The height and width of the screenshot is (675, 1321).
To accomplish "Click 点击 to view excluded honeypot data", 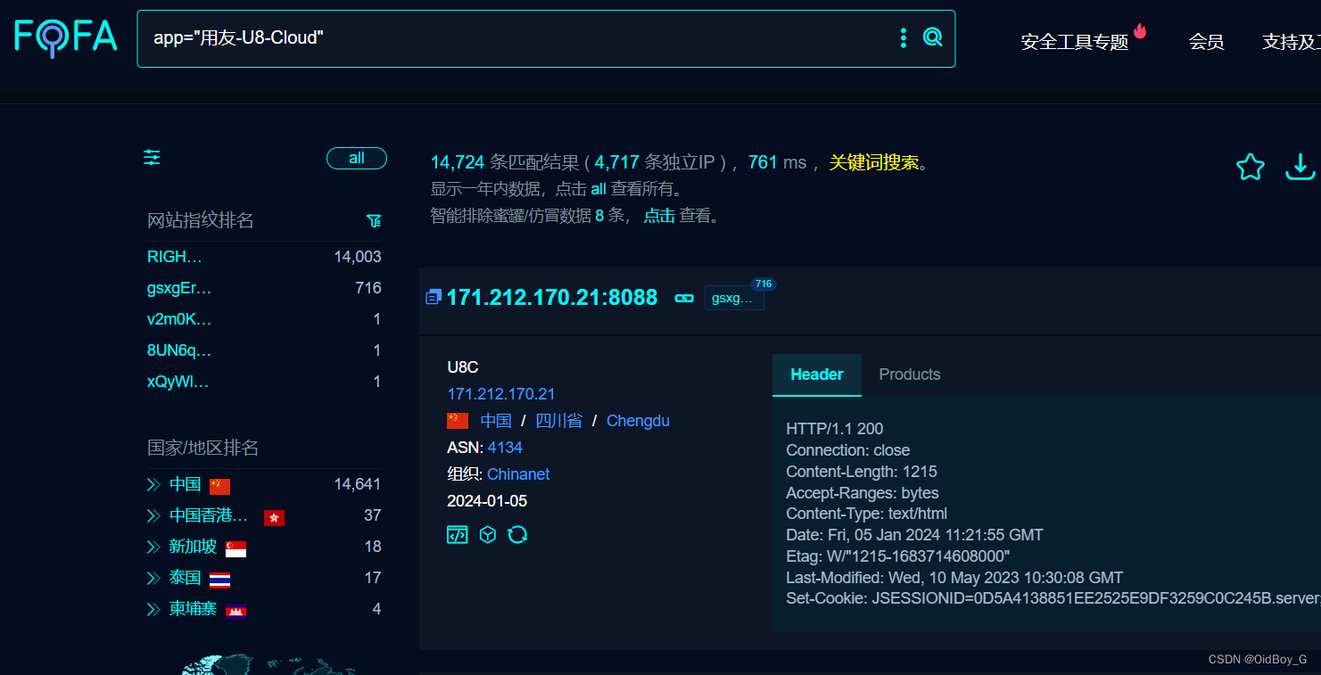I will (x=659, y=216).
